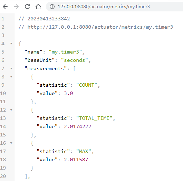Viewport: 183px width, 181px height.
Task: Open the commented URL link on line 2
Action: [x=100, y=27]
